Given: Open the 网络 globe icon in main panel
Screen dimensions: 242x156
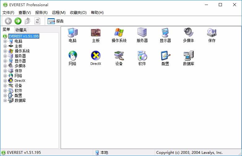Looking at the screenshot, I should point(73,56).
